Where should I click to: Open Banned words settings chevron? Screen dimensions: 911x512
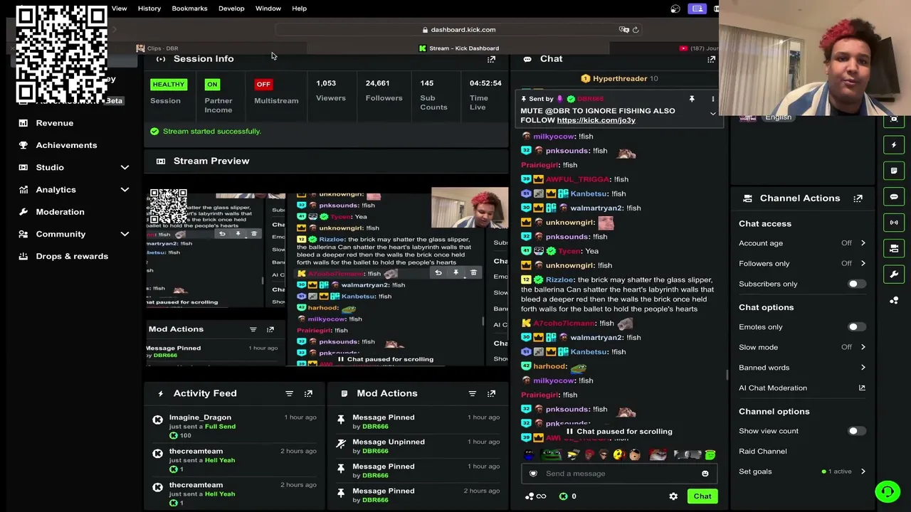click(863, 368)
